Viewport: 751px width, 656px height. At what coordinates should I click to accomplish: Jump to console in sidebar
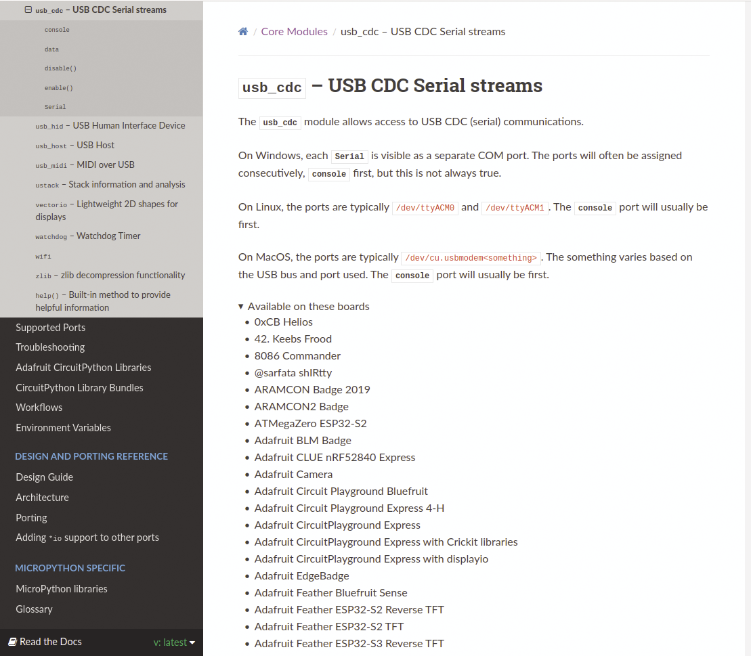click(x=57, y=30)
